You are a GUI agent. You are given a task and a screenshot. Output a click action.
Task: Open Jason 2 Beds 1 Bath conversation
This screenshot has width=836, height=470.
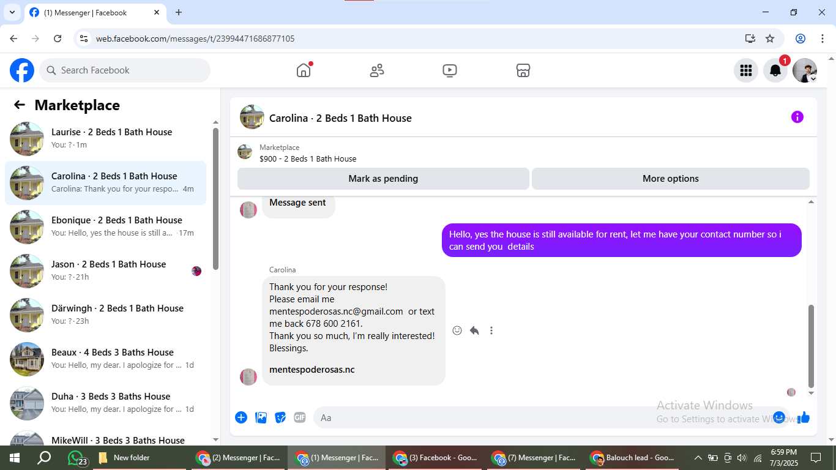point(105,271)
